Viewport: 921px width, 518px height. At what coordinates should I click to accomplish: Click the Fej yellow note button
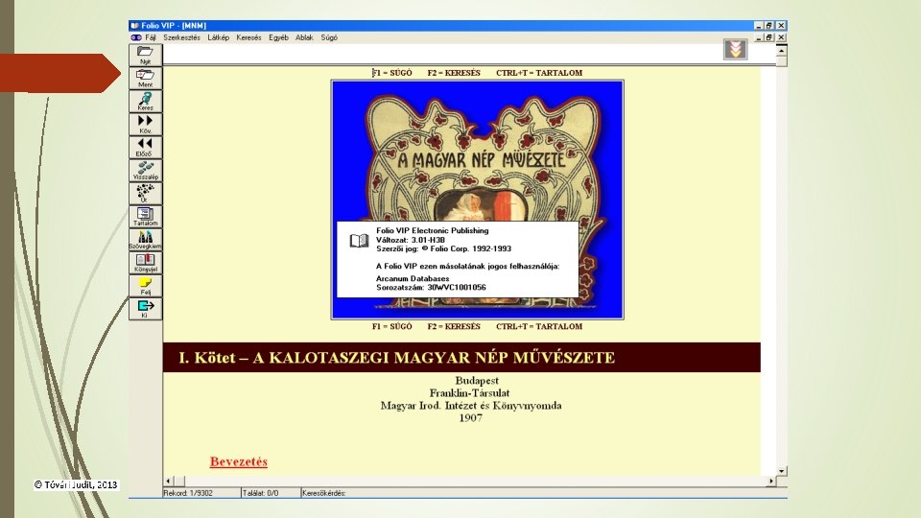point(145,286)
